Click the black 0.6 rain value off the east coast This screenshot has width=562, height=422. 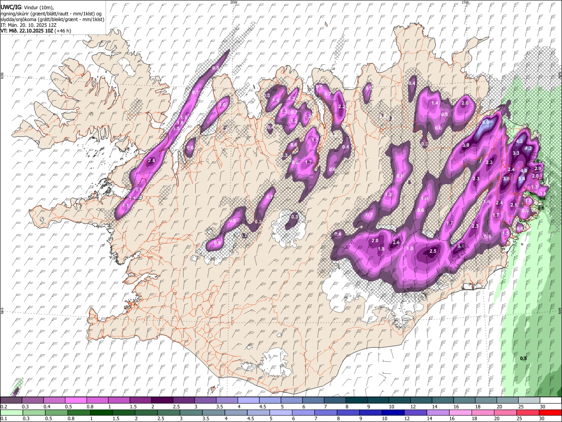(x=541, y=208)
